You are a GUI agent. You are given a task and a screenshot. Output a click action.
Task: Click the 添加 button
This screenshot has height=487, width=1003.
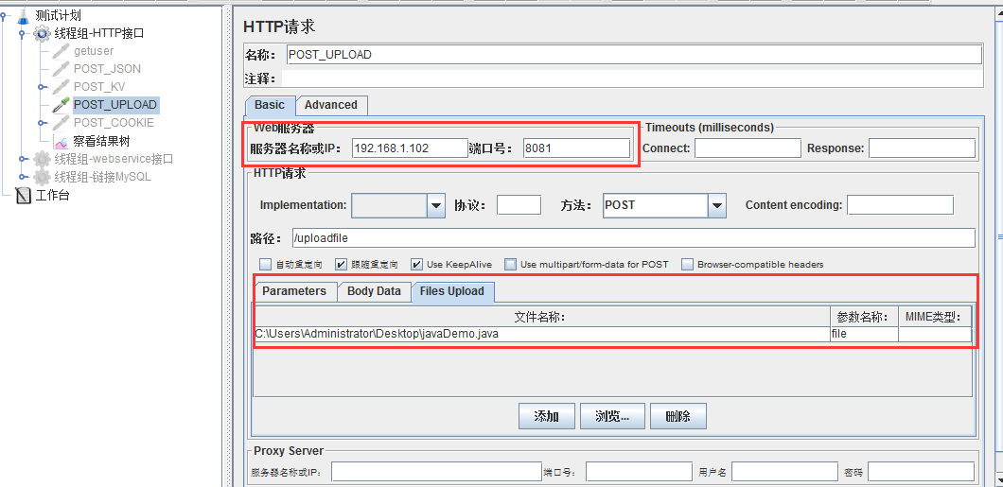point(546,416)
